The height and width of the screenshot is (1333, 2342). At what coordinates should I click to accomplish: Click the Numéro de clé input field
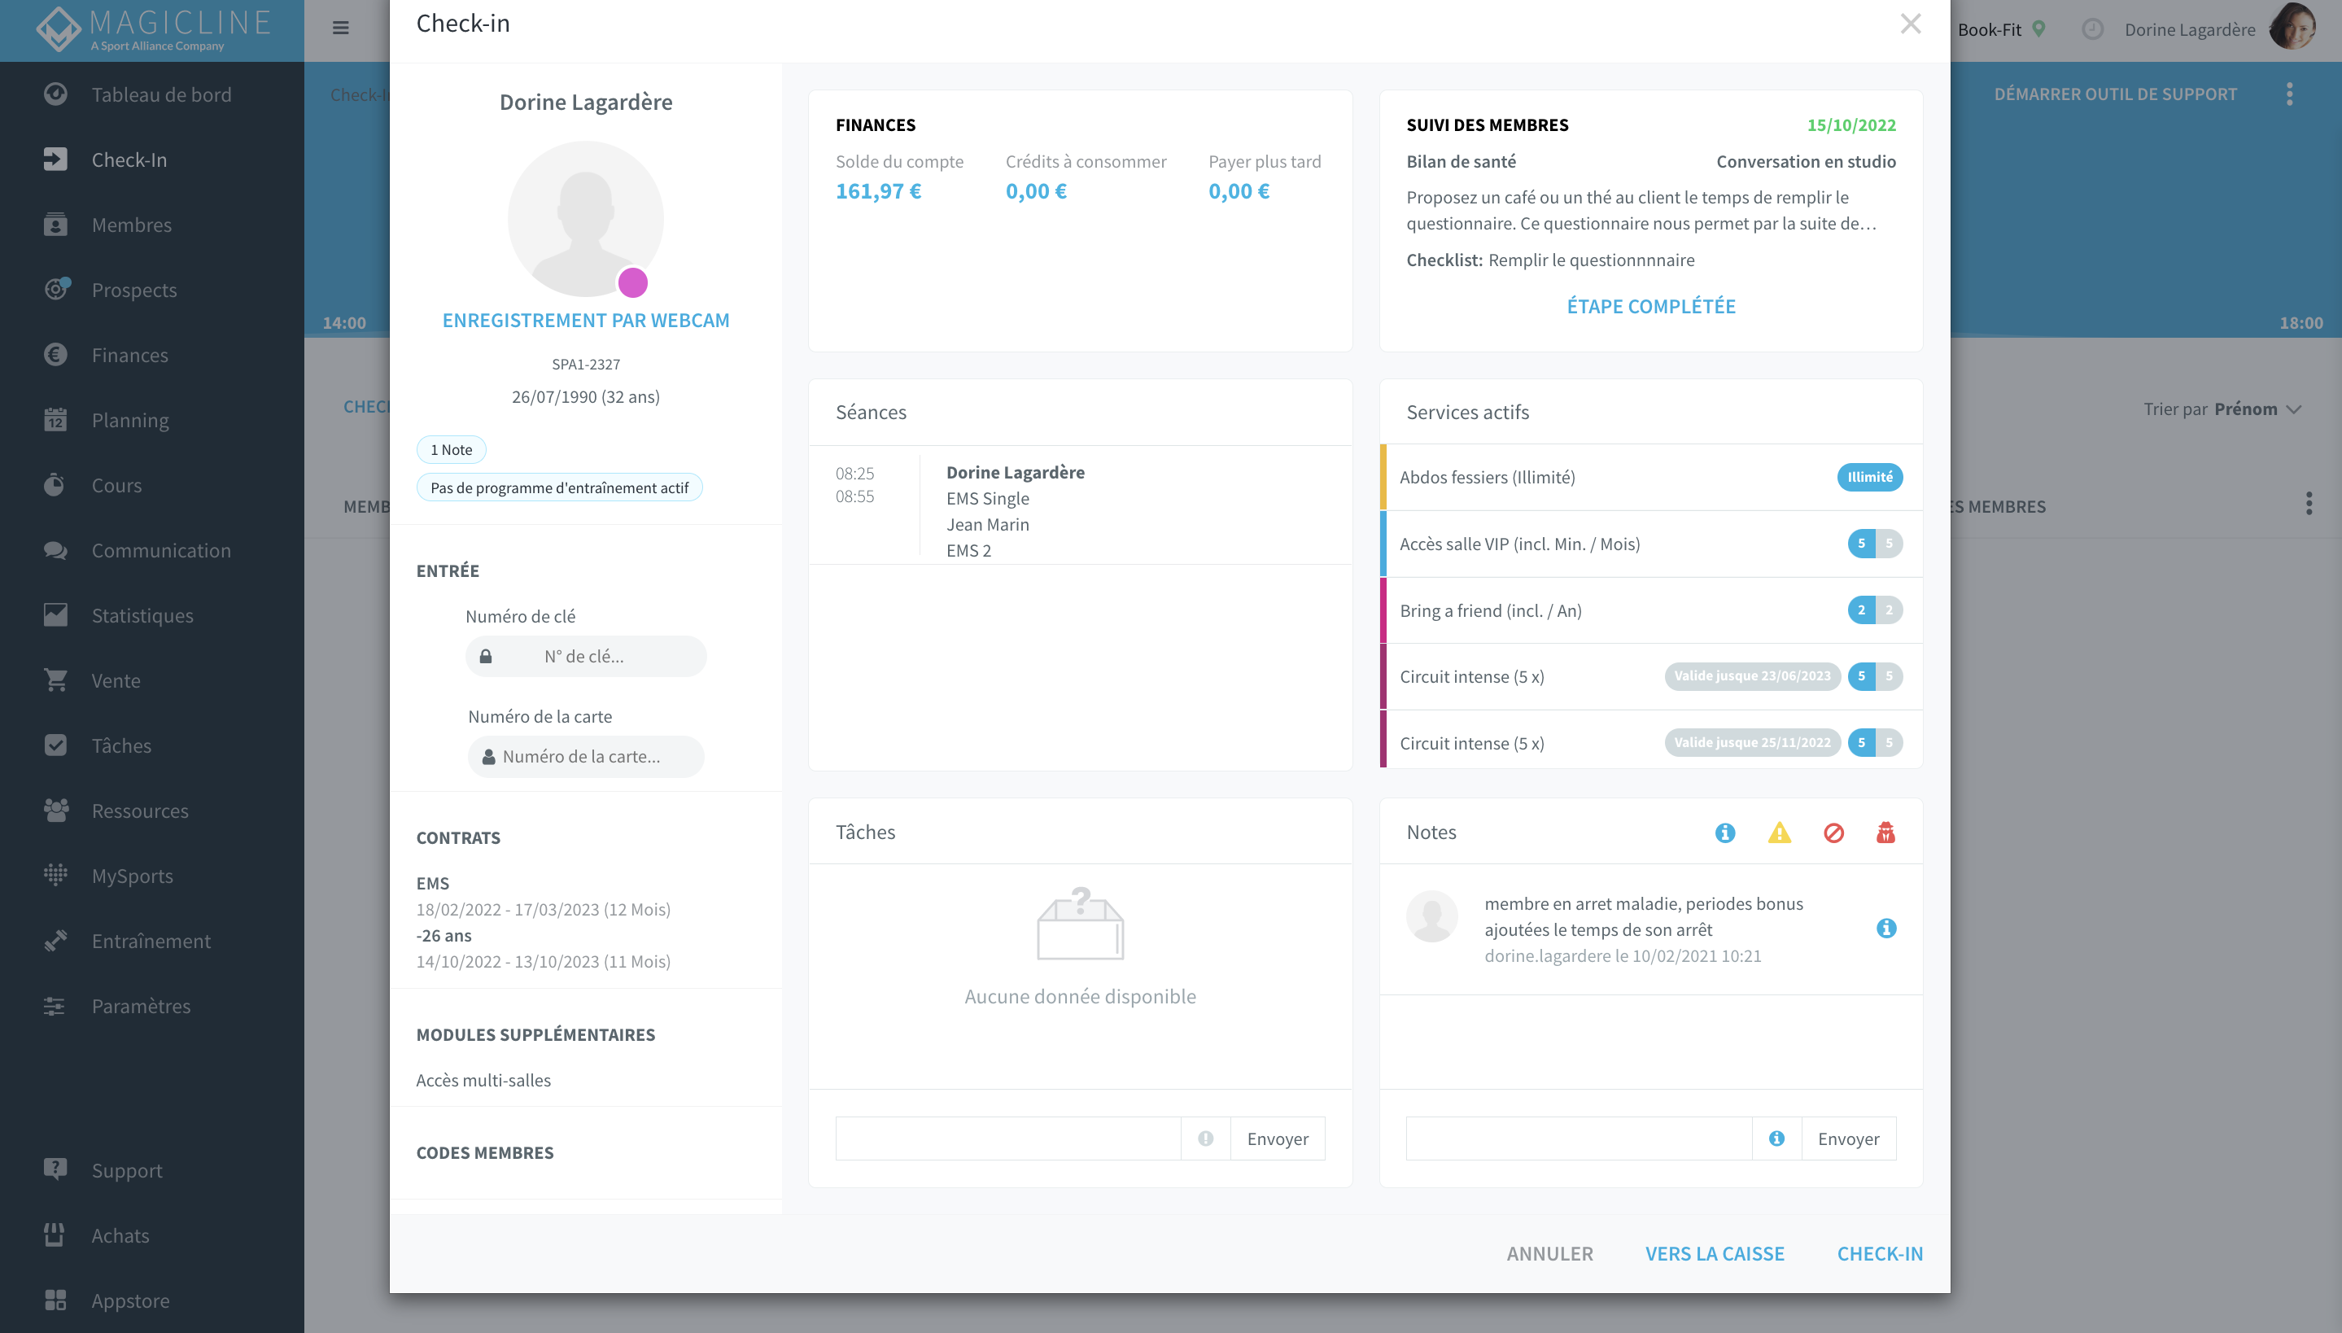click(x=586, y=657)
